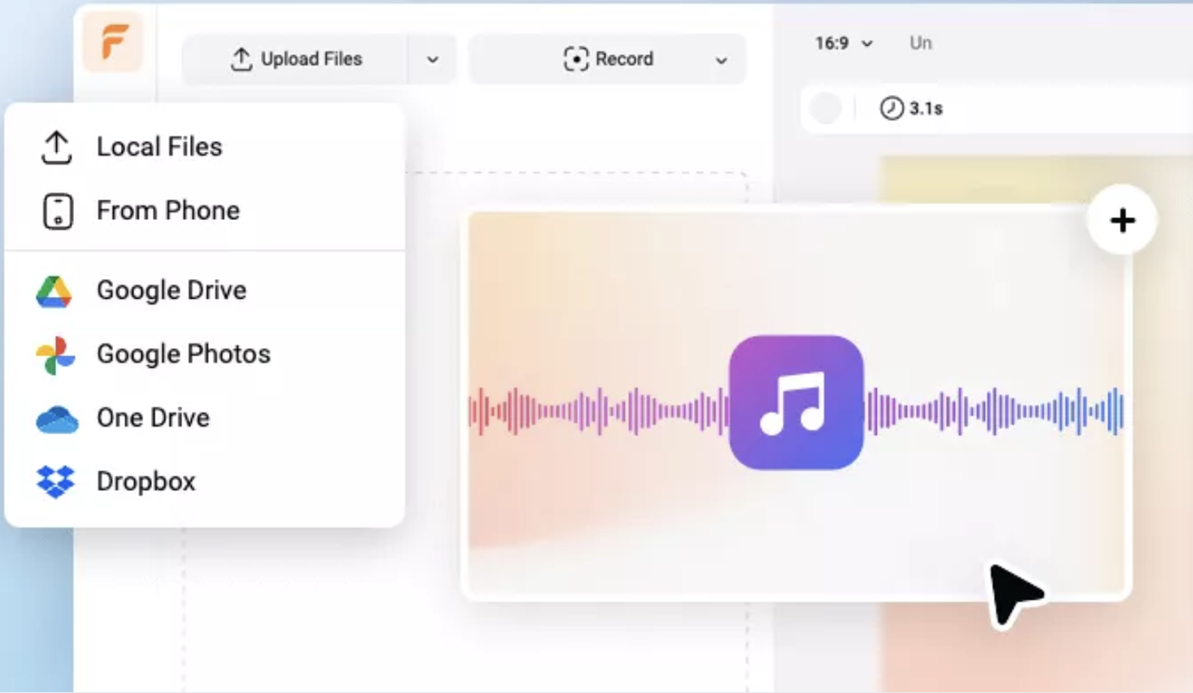This screenshot has width=1193, height=693.
Task: Expand the Record options chevron
Action: pos(721,59)
